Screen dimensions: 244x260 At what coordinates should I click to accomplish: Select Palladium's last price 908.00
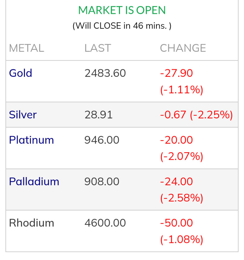[x=102, y=181]
